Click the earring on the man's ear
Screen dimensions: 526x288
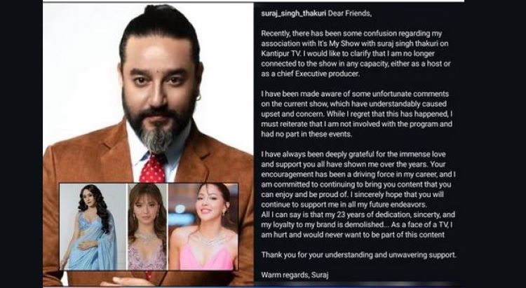coord(199,97)
